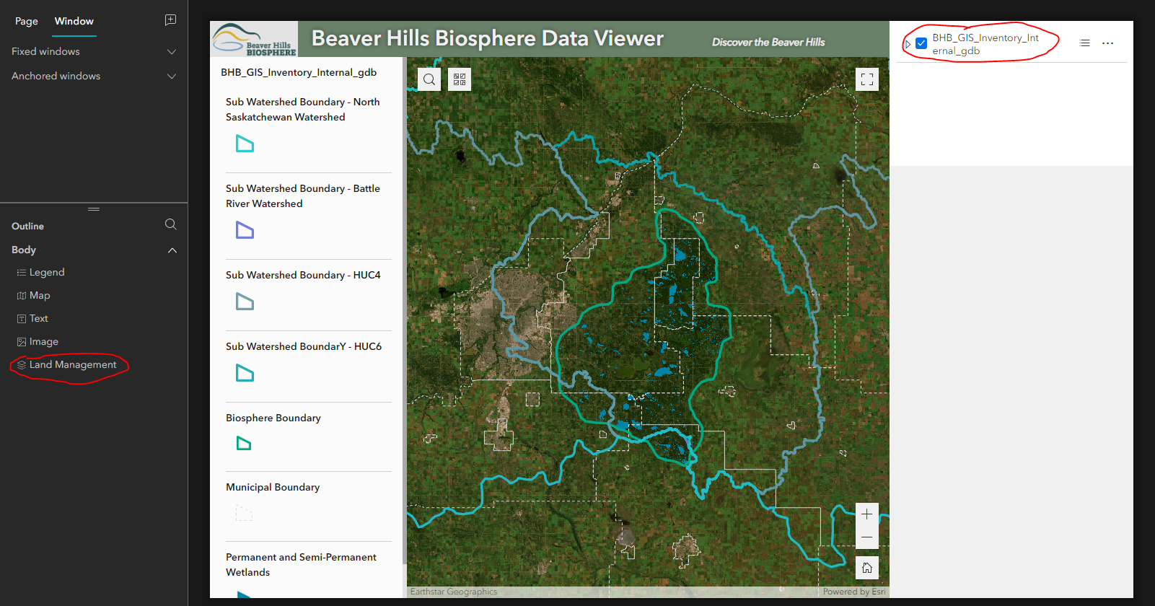Click the Land Management layers icon
Viewport: 1155px width, 606px height.
coord(22,365)
